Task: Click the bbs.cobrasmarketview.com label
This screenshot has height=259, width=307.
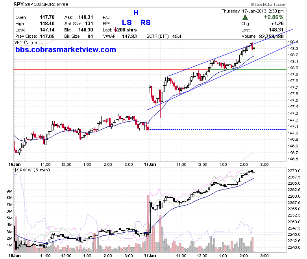Action: (x=66, y=50)
